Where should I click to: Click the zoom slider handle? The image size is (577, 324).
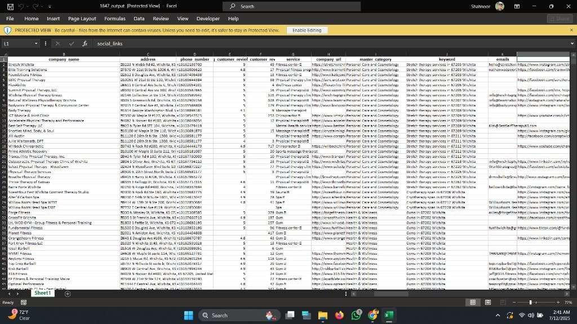point(530,302)
